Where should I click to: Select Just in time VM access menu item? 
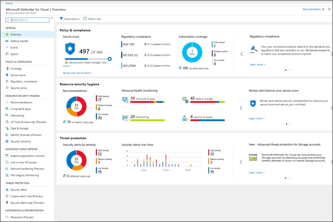(x=23, y=162)
